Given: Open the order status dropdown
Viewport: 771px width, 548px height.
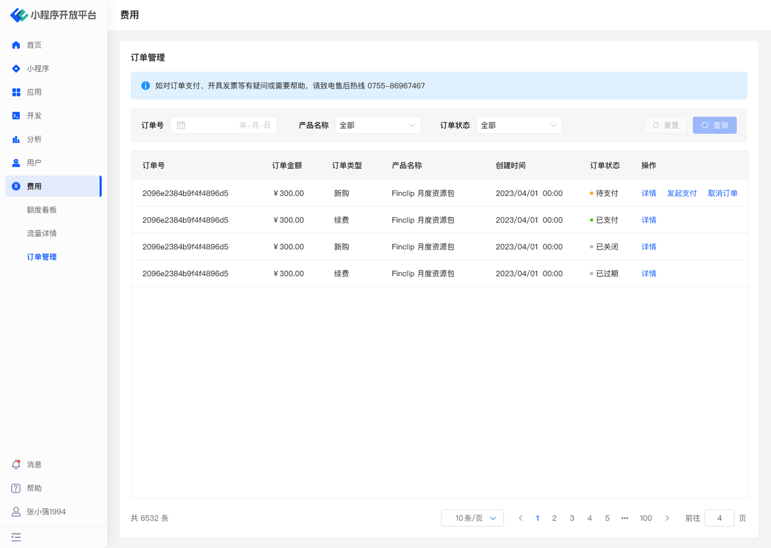Looking at the screenshot, I should [x=519, y=125].
